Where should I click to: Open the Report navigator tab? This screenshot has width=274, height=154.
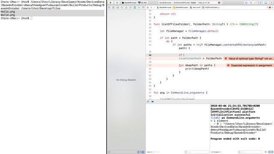pos(143,8)
